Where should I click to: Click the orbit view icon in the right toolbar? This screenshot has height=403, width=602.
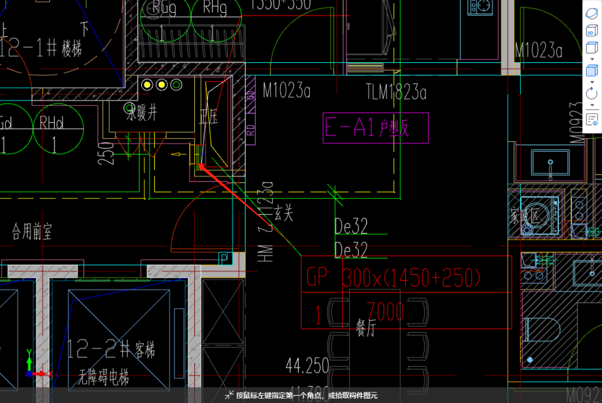point(592,13)
